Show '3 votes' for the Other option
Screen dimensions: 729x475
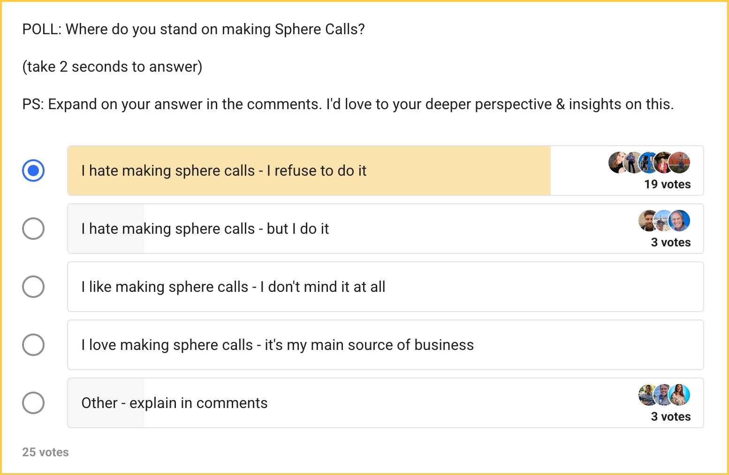(671, 416)
